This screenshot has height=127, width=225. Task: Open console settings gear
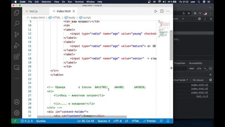pos(211,80)
